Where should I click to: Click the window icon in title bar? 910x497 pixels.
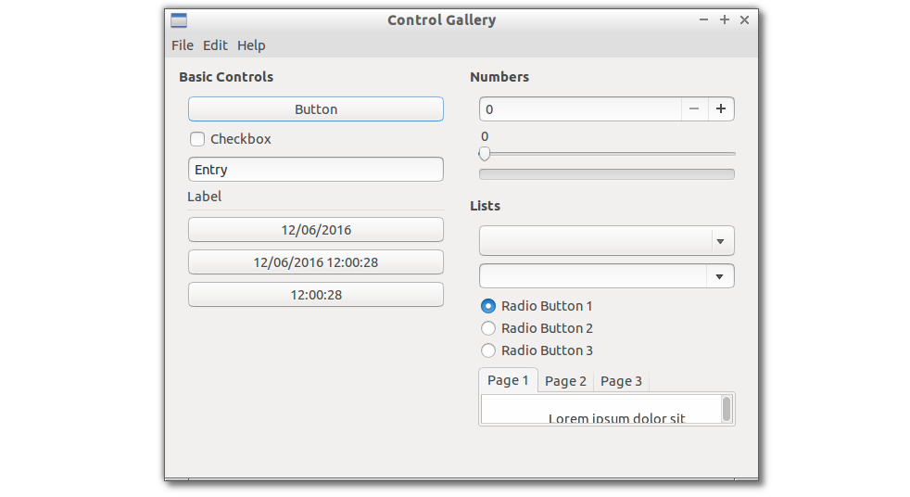point(179,20)
